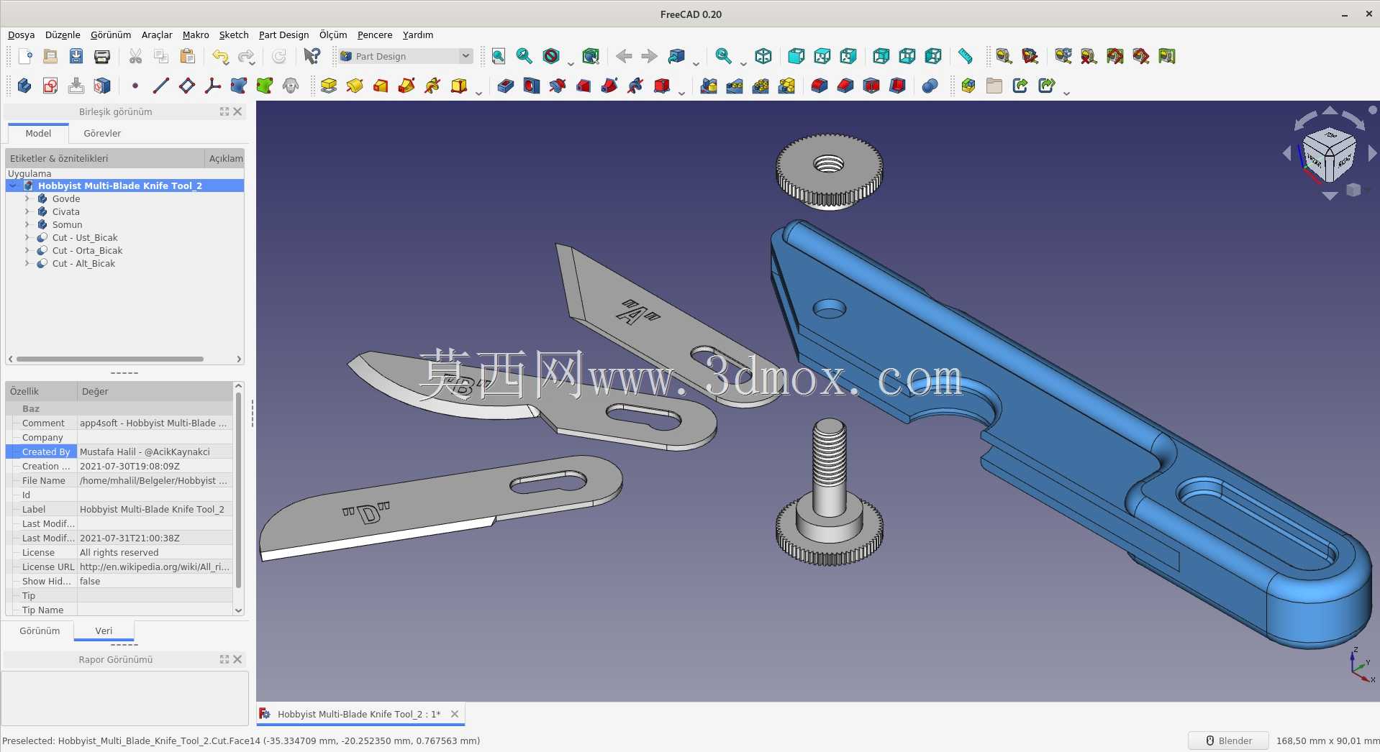The height and width of the screenshot is (752, 1380).
Task: Undock the Rapor Görünümü panel
Action: coord(224,659)
